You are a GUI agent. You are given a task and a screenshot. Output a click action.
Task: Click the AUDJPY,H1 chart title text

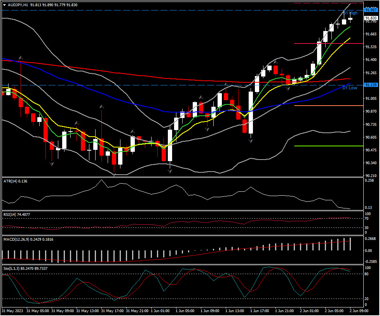coord(18,5)
